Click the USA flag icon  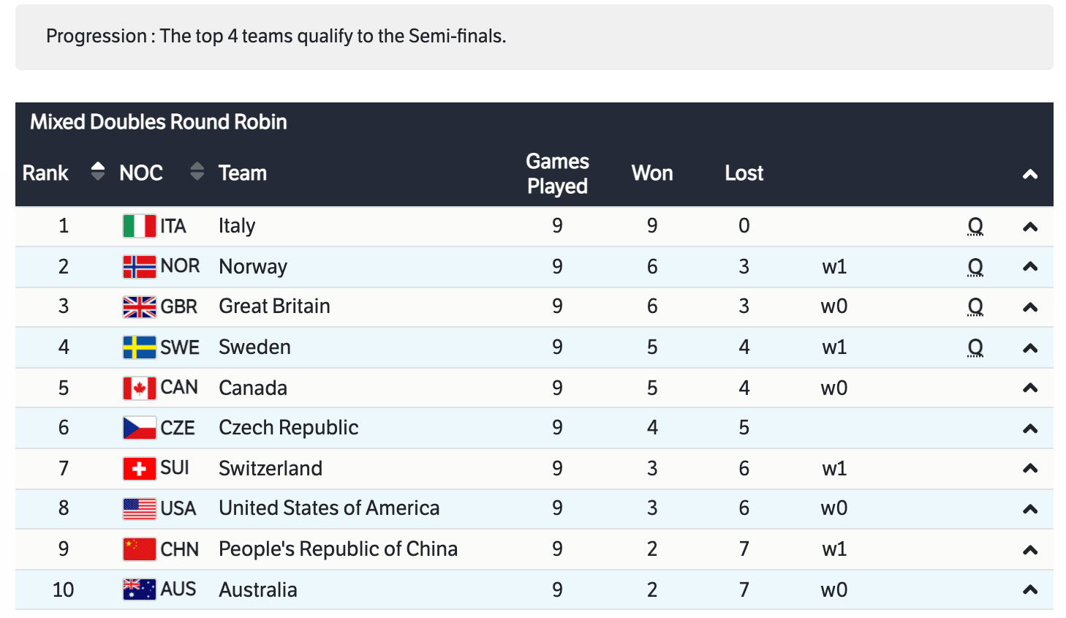tap(139, 508)
